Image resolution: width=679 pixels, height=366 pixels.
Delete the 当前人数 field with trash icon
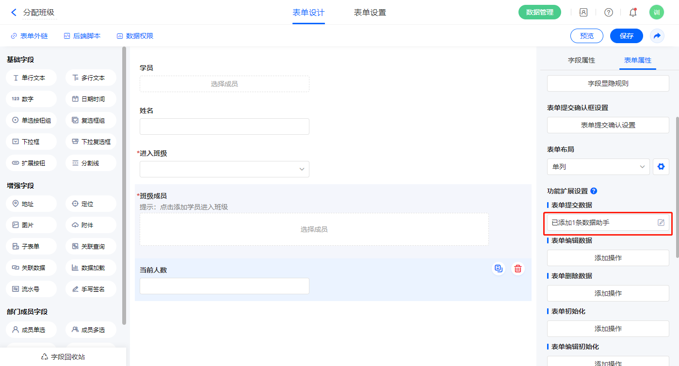click(518, 269)
